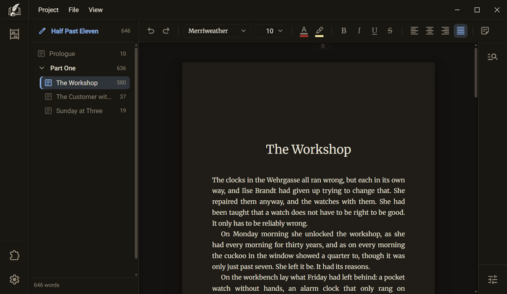Click the Half Past Eleven project title
This screenshot has width=507, height=294.
[75, 31]
